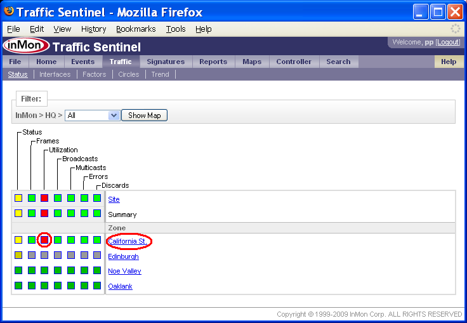Screen dimensions: 467x323
Task: Click the Summary row Utilization red indicator
Action: pyautogui.click(x=44, y=213)
